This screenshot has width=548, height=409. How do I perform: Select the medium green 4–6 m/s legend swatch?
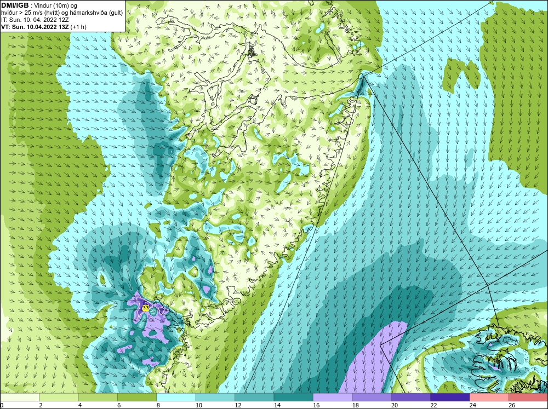coord(98,398)
